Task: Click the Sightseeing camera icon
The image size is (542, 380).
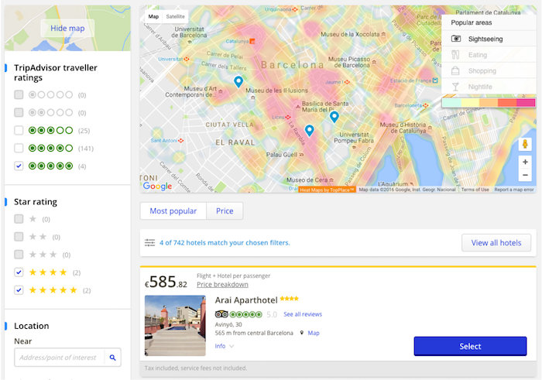Action: click(x=456, y=39)
